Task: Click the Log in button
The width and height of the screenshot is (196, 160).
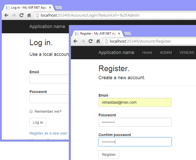Action: (38, 122)
